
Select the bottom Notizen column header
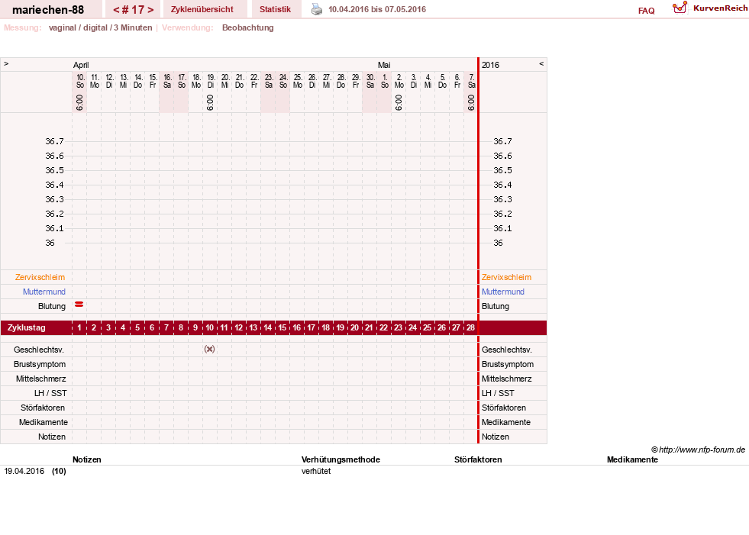coord(87,459)
